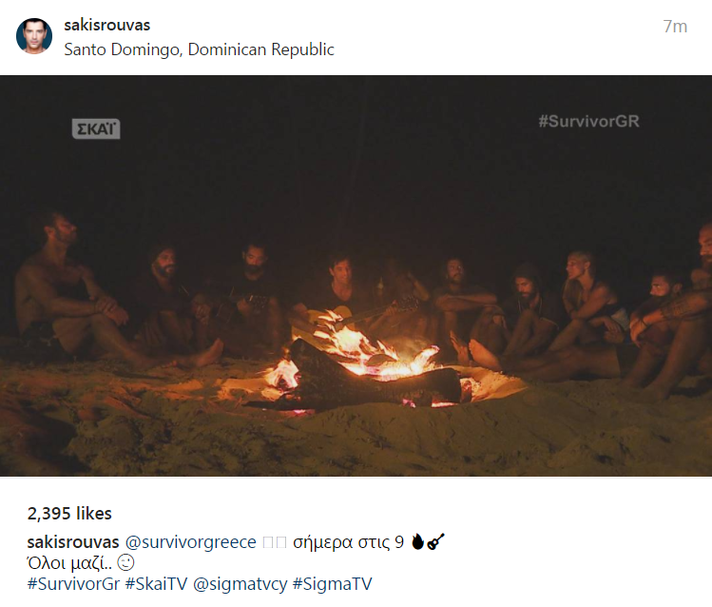Click the caption text 'Όλοι μαζί..'
This screenshot has height=607, width=712.
click(x=69, y=563)
